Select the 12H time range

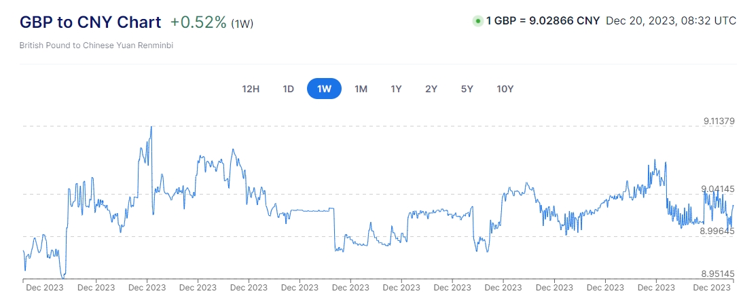pyautogui.click(x=251, y=89)
